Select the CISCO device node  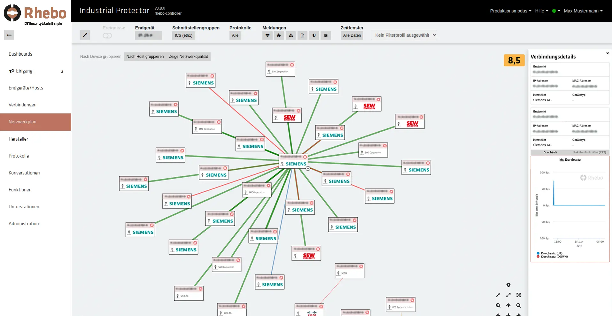click(309, 310)
